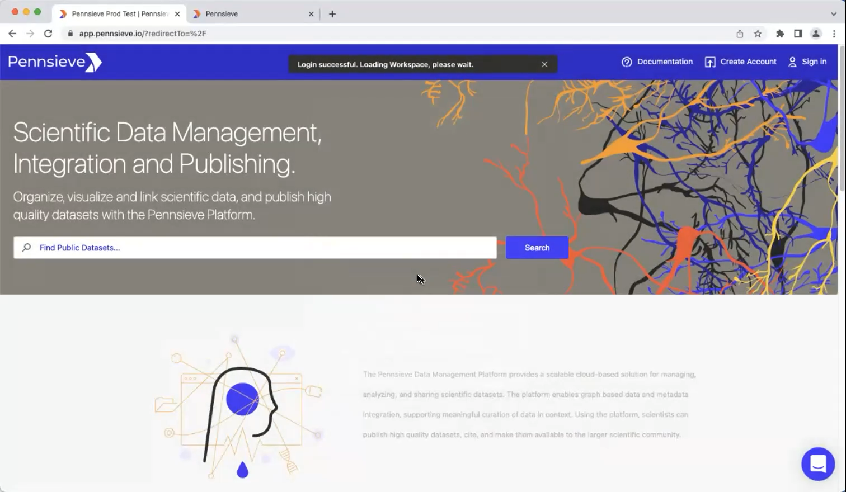Click the Create Account upload icon

710,62
